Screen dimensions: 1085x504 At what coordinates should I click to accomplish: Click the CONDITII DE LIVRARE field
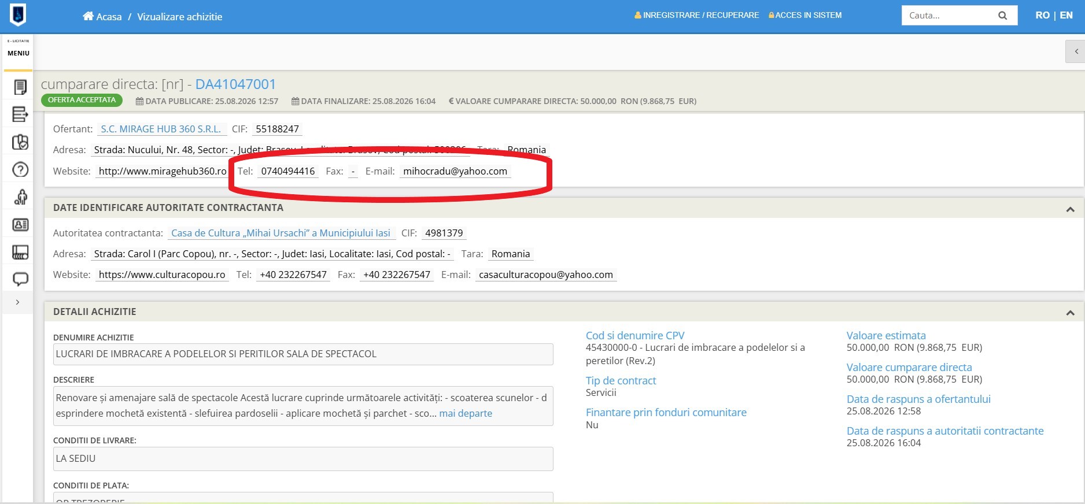point(303,459)
